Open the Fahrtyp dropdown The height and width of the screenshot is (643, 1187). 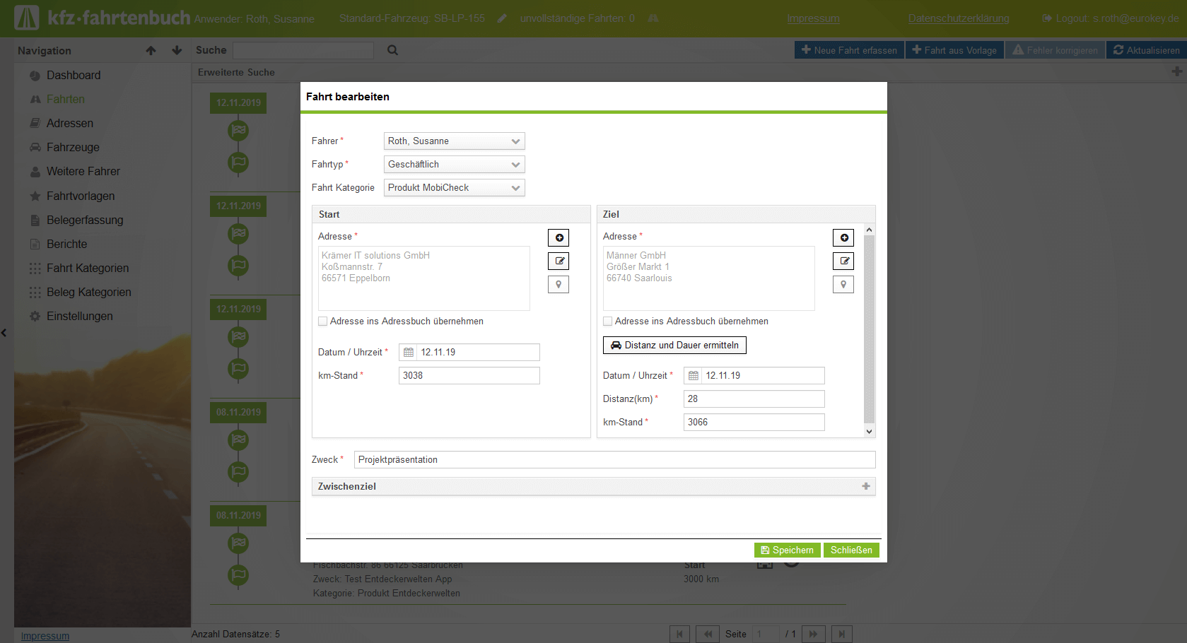(455, 164)
